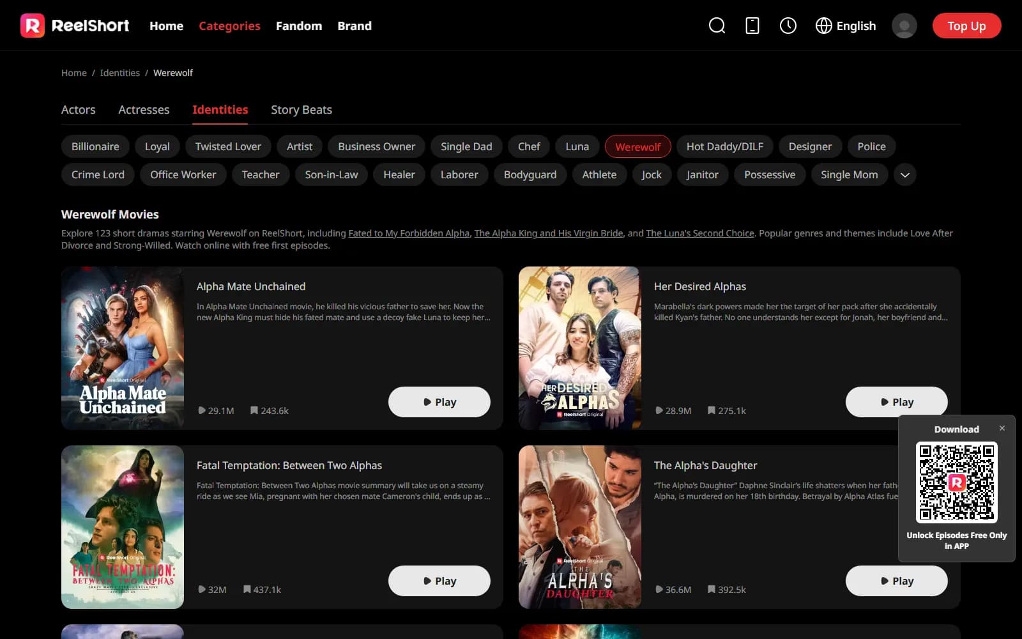The height and width of the screenshot is (639, 1022).
Task: Select the Billionaire identity tag
Action: click(95, 146)
